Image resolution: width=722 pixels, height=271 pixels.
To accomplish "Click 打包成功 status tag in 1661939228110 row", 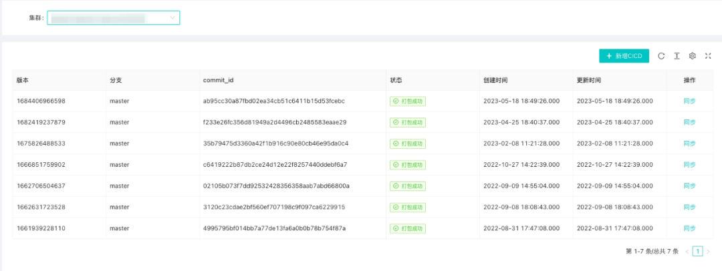I will pos(408,228).
